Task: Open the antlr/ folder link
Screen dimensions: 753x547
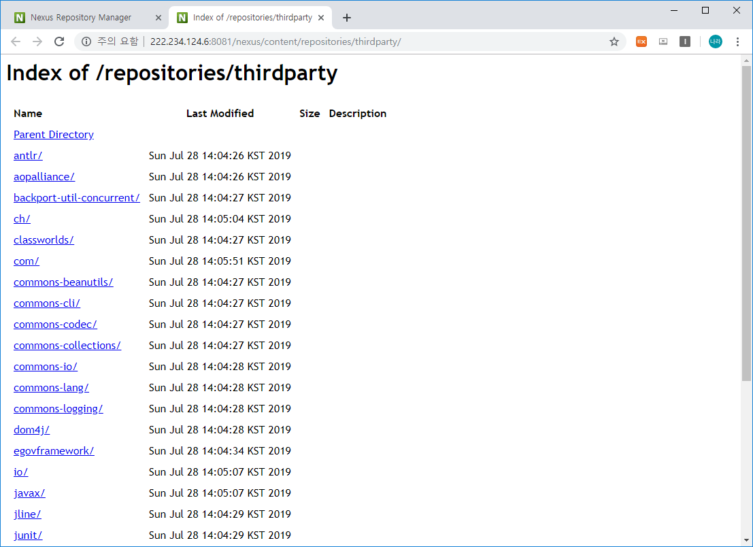Action: 28,156
